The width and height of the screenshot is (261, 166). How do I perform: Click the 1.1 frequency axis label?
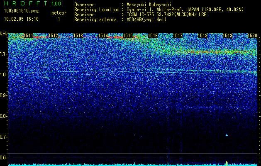click(4, 54)
